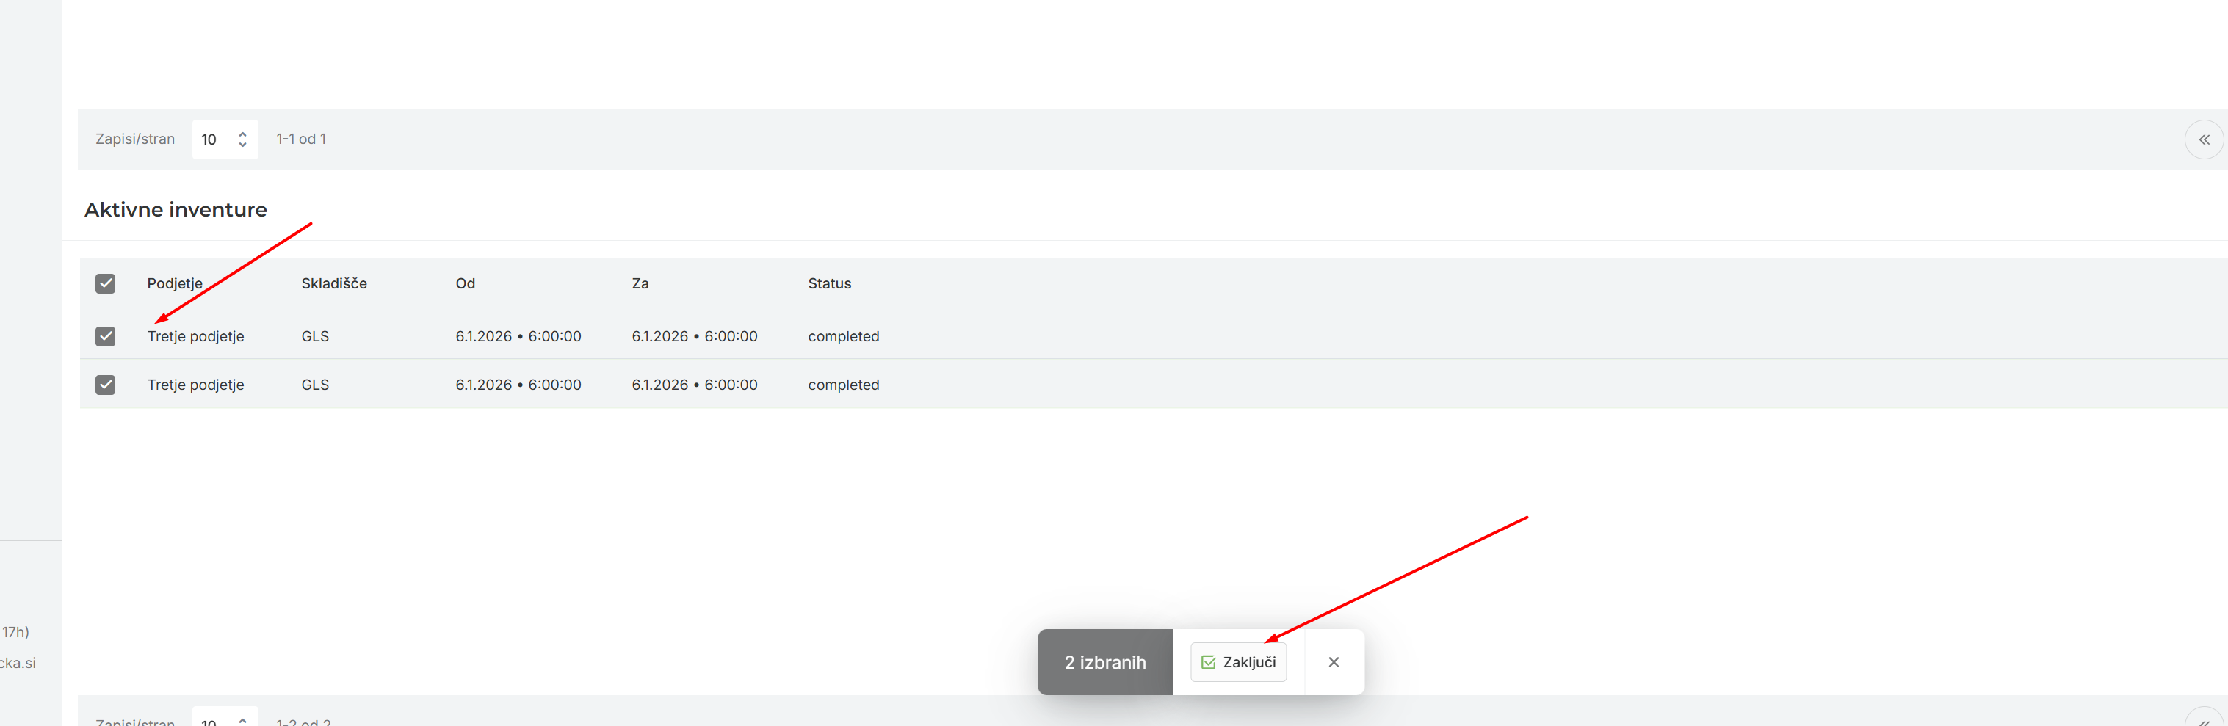This screenshot has width=2228, height=726.
Task: Click the second row's completed status
Action: [x=843, y=385]
